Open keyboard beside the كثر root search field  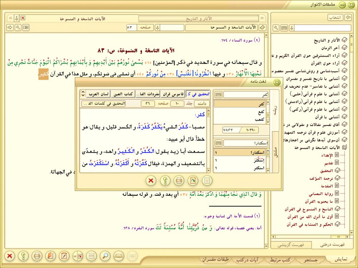[219, 94]
